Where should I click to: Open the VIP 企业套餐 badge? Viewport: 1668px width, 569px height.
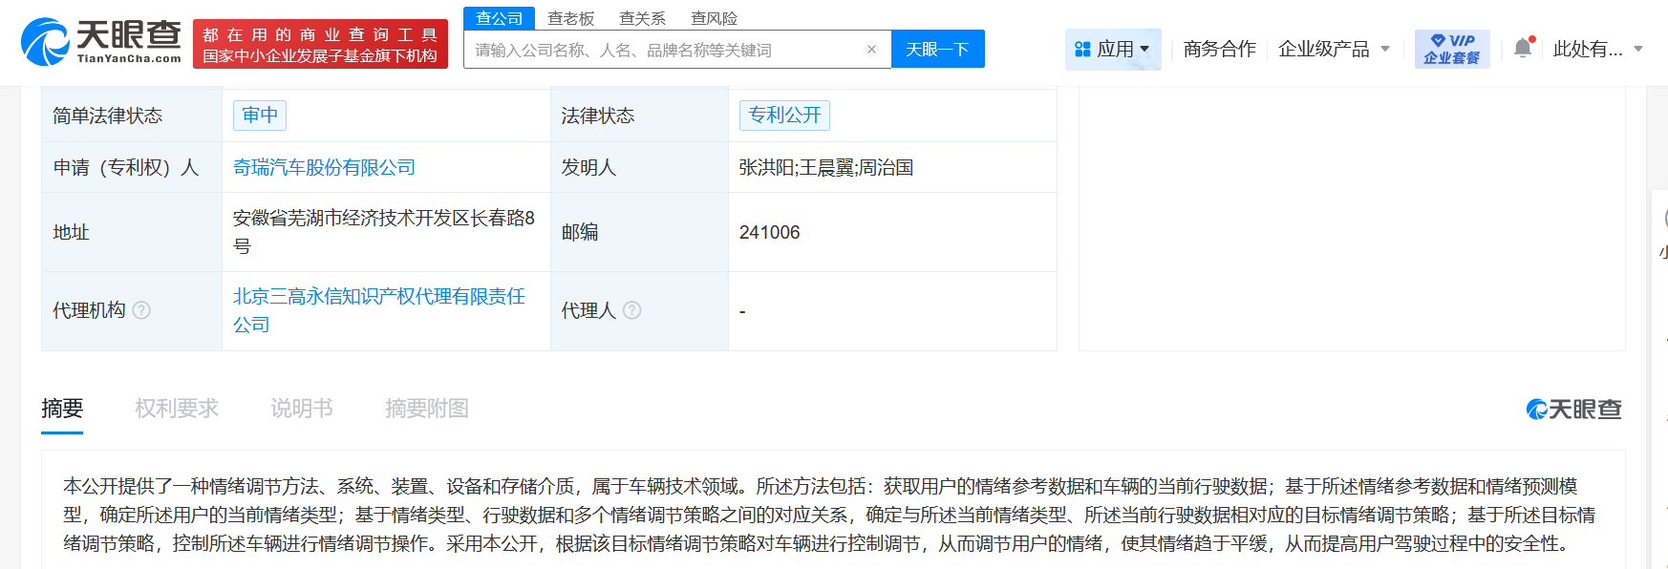pyautogui.click(x=1452, y=49)
